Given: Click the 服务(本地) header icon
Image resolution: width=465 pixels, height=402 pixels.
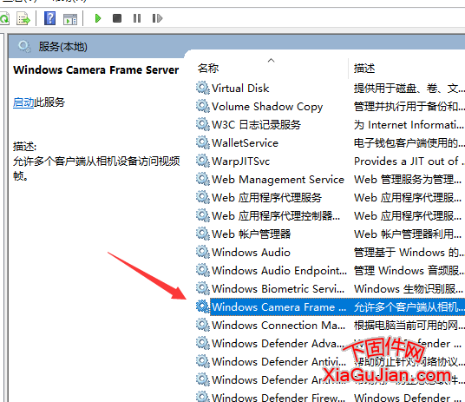Looking at the screenshot, I should 24,47.
